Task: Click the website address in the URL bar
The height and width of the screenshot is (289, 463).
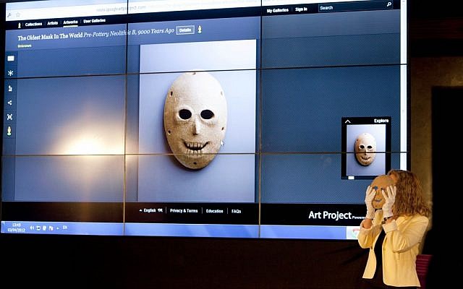Action: click(x=121, y=9)
